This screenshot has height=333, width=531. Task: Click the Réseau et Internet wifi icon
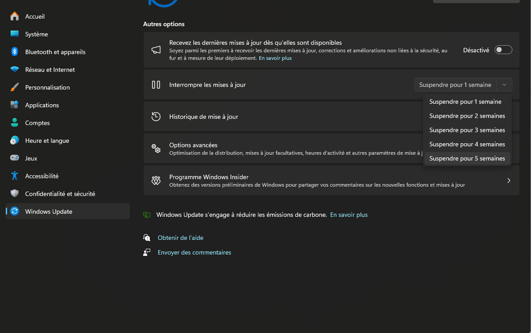coord(15,70)
